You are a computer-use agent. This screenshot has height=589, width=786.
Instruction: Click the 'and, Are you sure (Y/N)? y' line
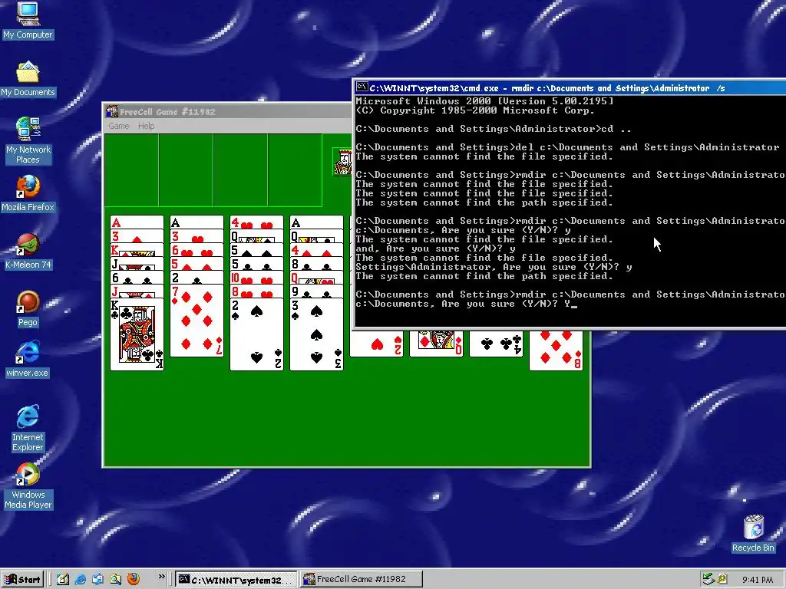[436, 249]
